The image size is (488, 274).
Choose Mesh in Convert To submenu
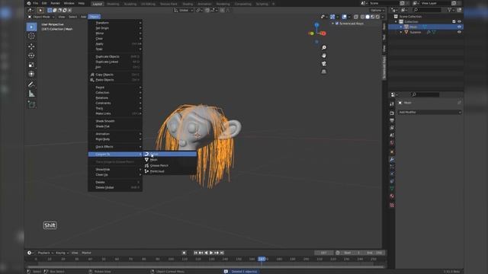(170, 160)
